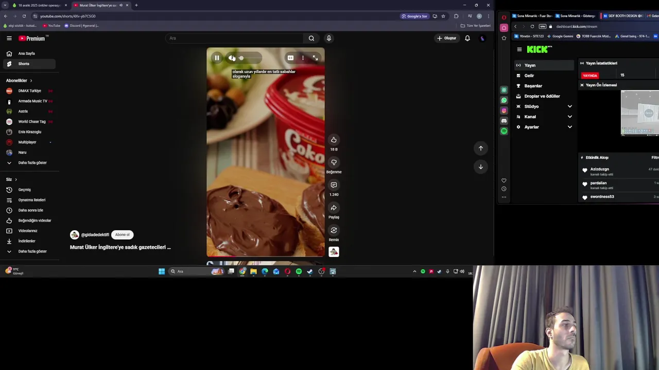Open the Armada Music TV subscription
Screen dimensions: 659x370
[x=28, y=101]
